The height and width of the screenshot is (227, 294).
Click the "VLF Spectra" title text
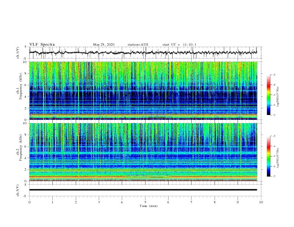click(x=42, y=45)
